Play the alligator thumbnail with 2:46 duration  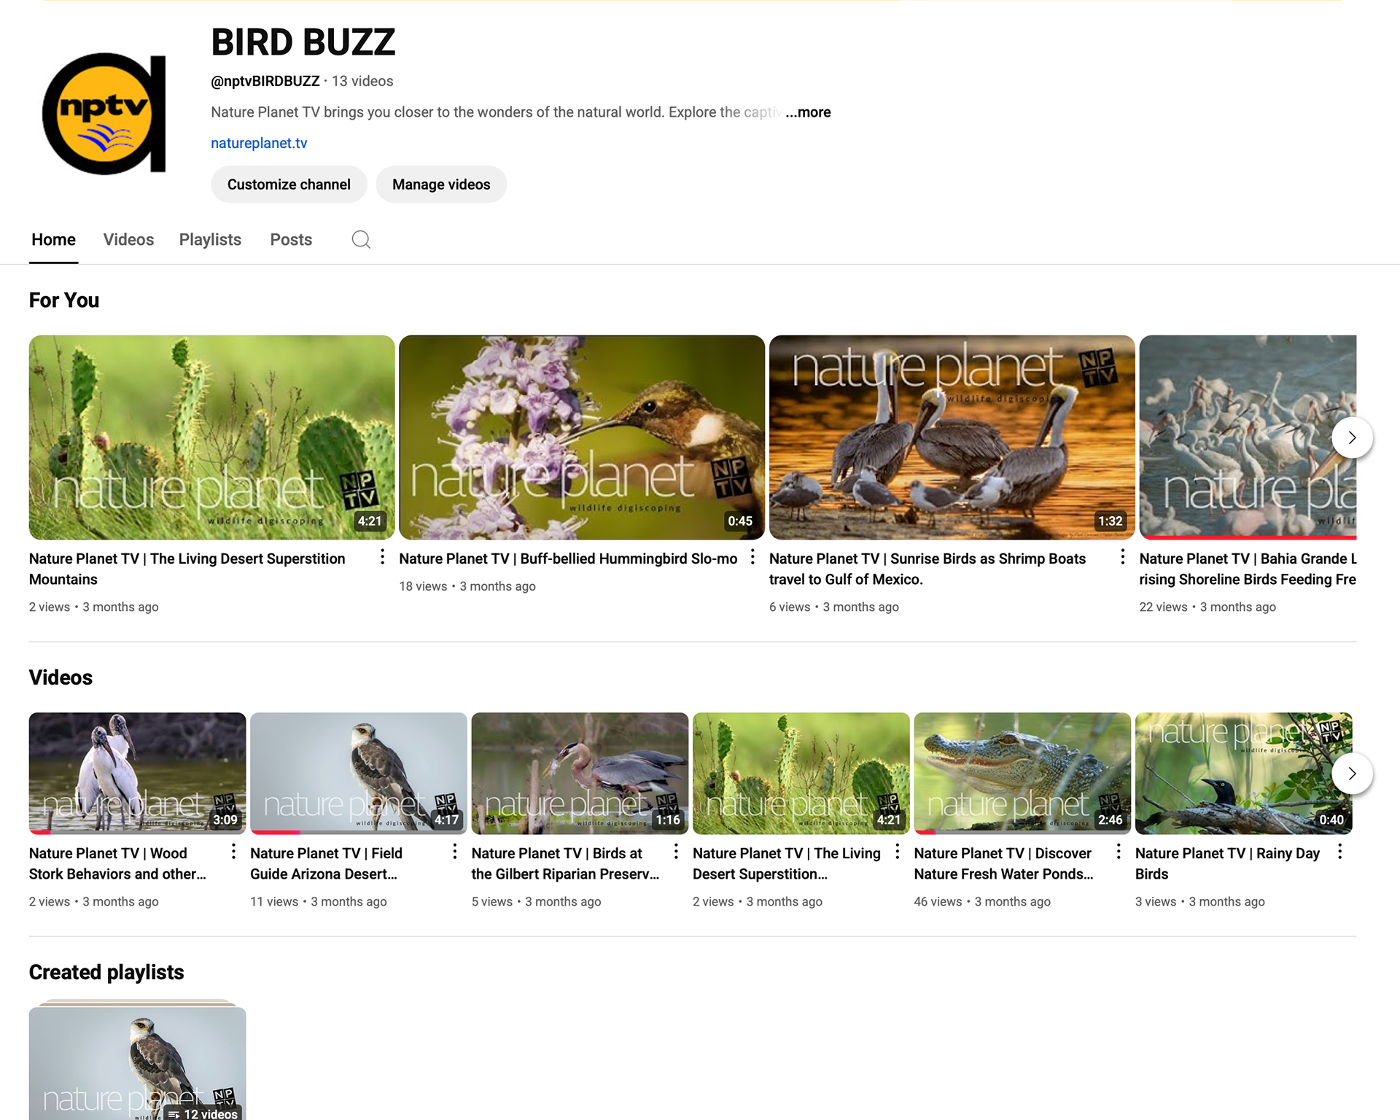point(1022,774)
